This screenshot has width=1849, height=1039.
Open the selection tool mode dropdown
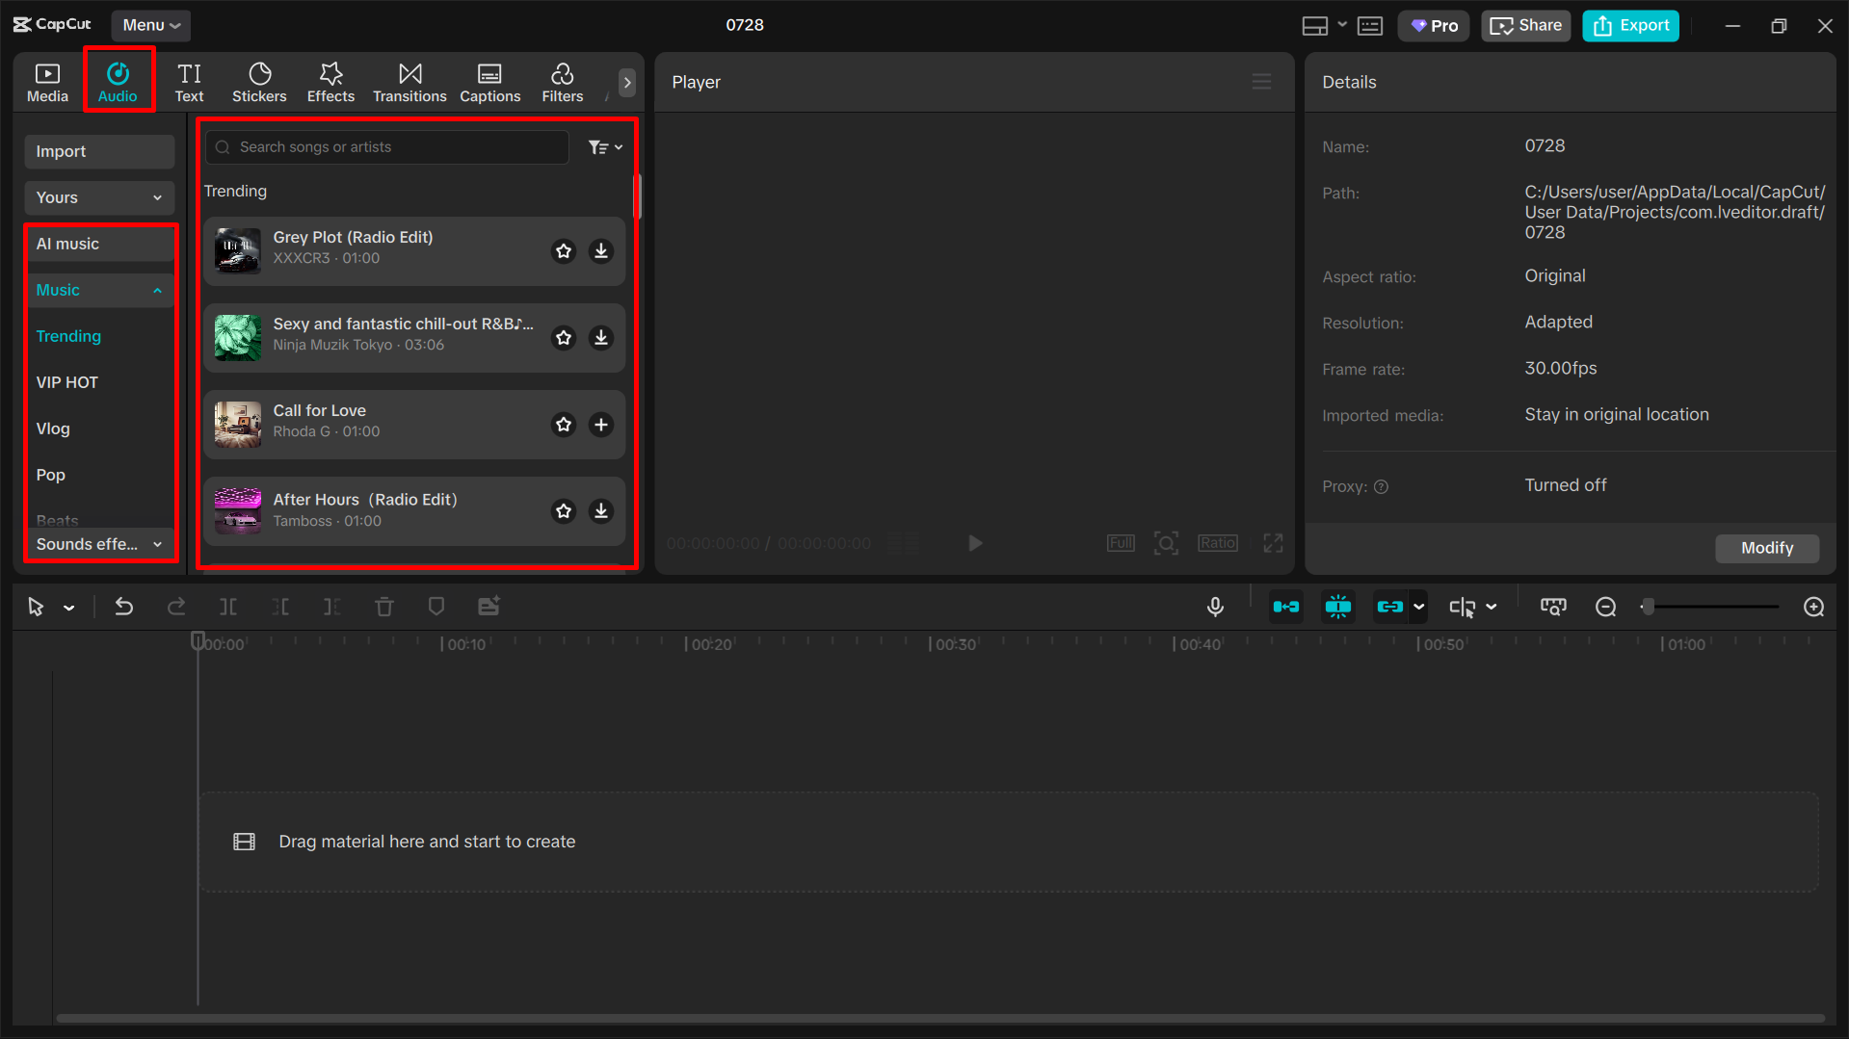coord(69,608)
